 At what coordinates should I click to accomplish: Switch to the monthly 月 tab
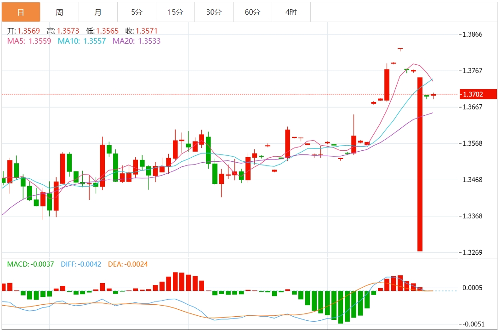(x=98, y=12)
